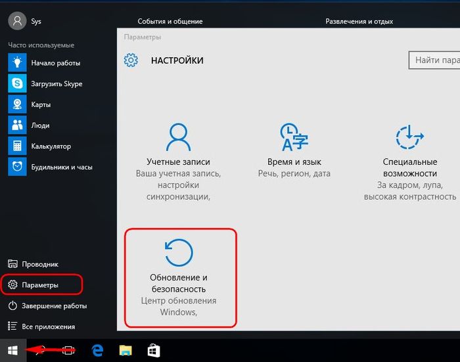This screenshot has height=362, width=460.
Task: Click the Get Started lightbulb icon
Action: (x=16, y=62)
